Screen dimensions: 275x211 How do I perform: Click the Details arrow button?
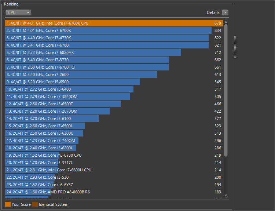tap(225, 12)
